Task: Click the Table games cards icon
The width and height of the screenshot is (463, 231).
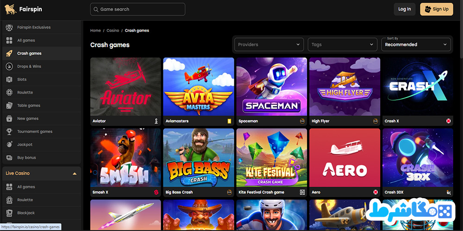Action: (x=9, y=105)
